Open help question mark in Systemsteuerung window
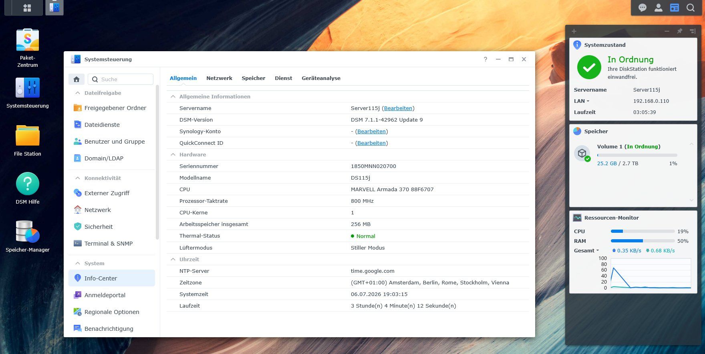This screenshot has height=354, width=705. coord(485,59)
